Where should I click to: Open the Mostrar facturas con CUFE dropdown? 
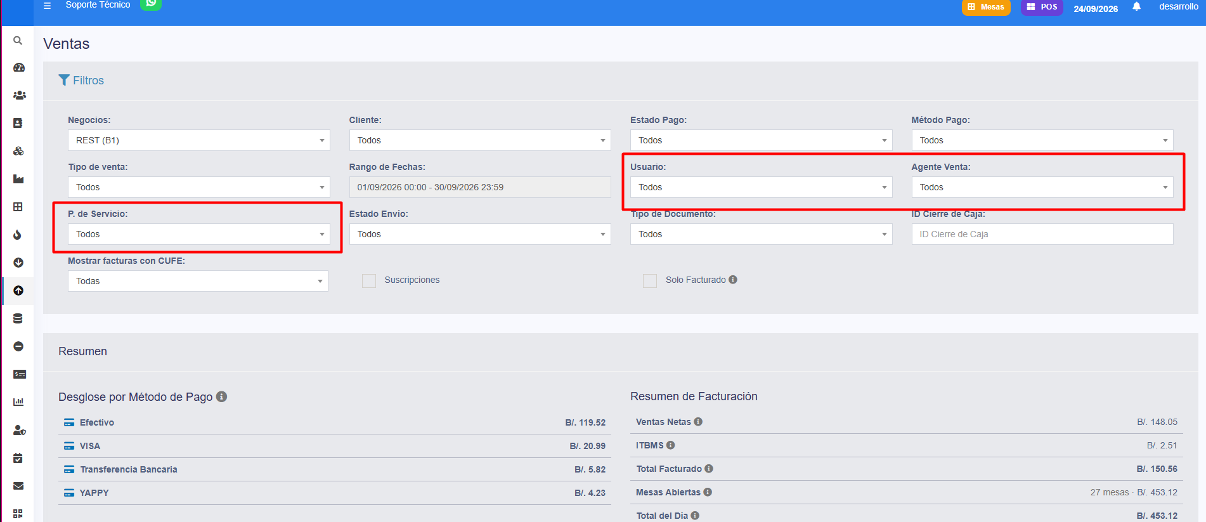point(198,281)
